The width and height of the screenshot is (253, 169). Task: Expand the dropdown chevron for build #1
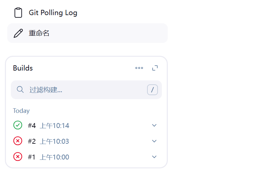click(x=154, y=157)
